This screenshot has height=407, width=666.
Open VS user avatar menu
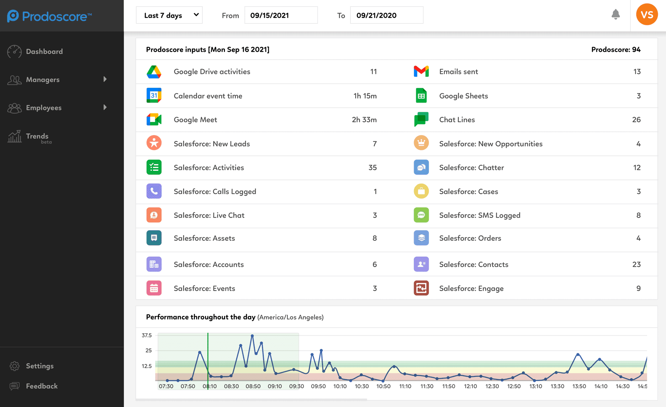[x=647, y=14]
